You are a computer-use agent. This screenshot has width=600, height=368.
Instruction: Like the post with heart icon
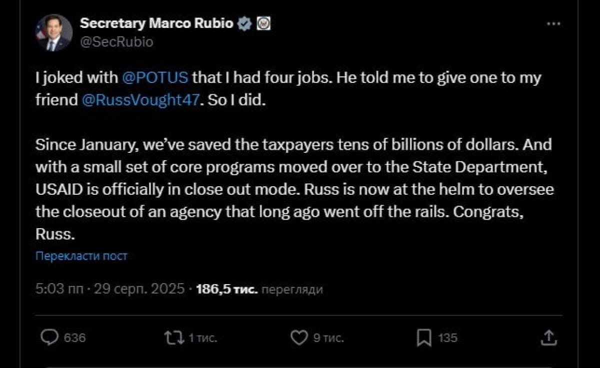tap(299, 338)
